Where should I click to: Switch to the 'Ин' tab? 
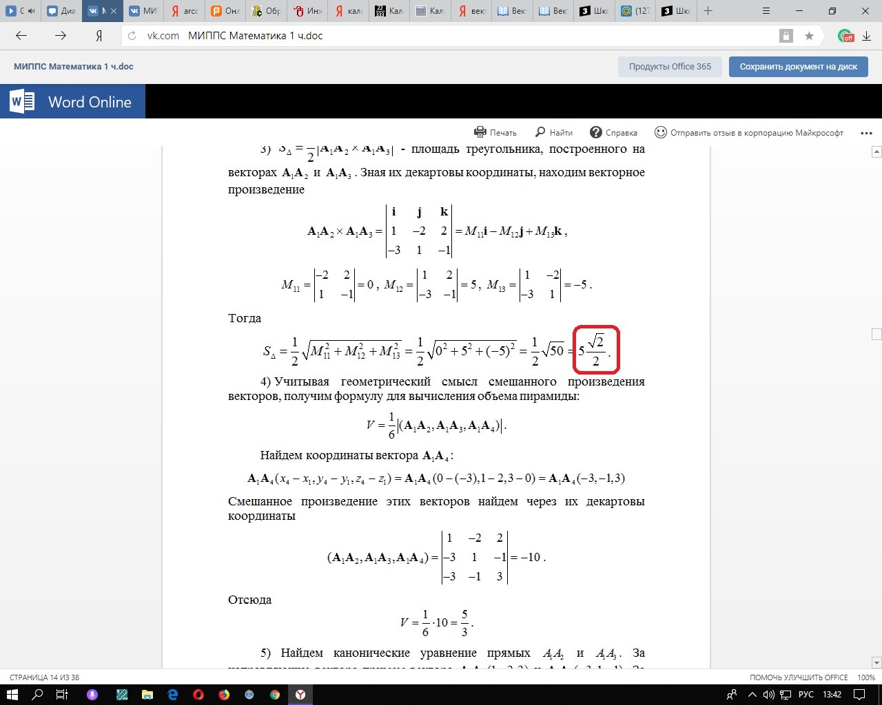(x=306, y=11)
